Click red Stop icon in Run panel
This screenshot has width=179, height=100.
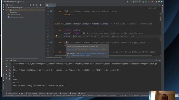click(x=6, y=70)
